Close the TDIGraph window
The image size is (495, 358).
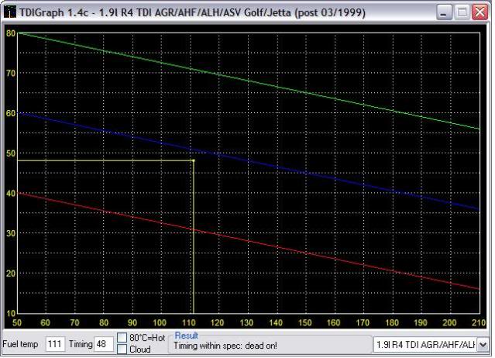[x=479, y=12]
